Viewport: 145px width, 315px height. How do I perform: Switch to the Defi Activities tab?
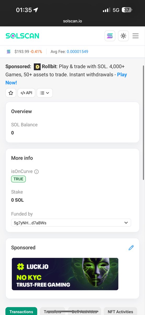point(85,312)
